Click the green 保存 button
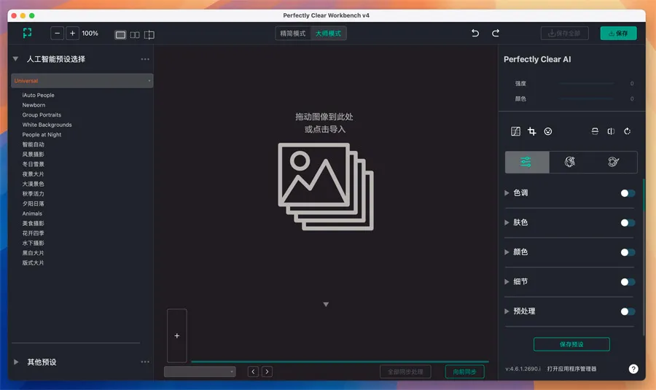Image resolution: width=656 pixels, height=390 pixels. 618,34
